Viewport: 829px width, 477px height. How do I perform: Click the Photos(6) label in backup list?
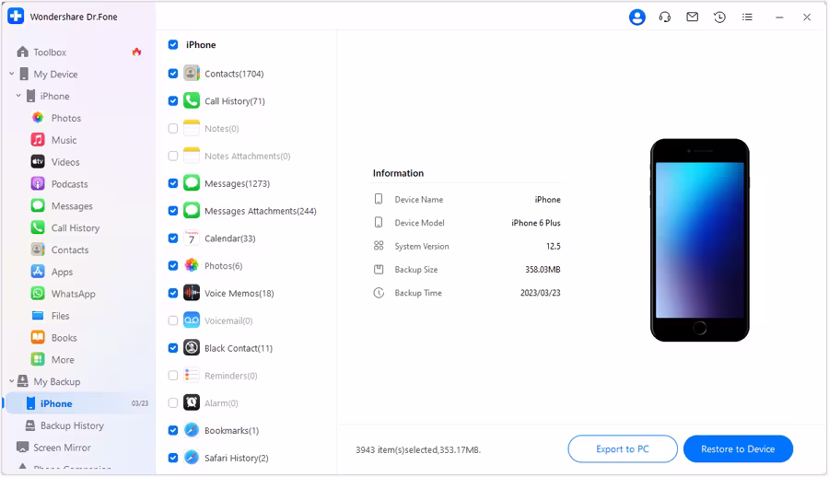[223, 265]
